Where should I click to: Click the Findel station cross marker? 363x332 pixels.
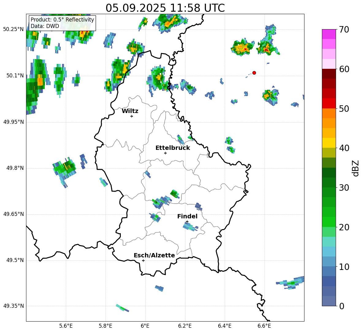187,221
